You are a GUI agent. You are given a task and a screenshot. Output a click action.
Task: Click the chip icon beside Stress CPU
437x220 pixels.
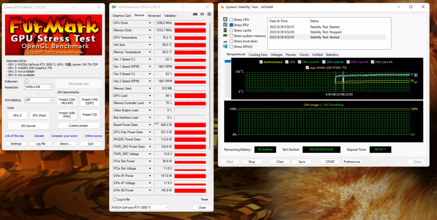(225, 19)
